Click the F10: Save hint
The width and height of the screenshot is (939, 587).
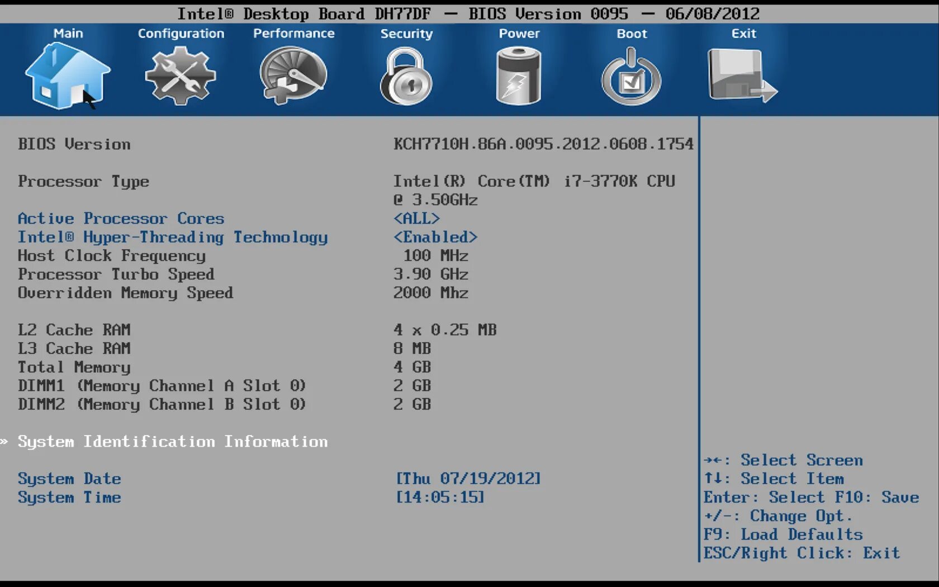click(x=877, y=497)
